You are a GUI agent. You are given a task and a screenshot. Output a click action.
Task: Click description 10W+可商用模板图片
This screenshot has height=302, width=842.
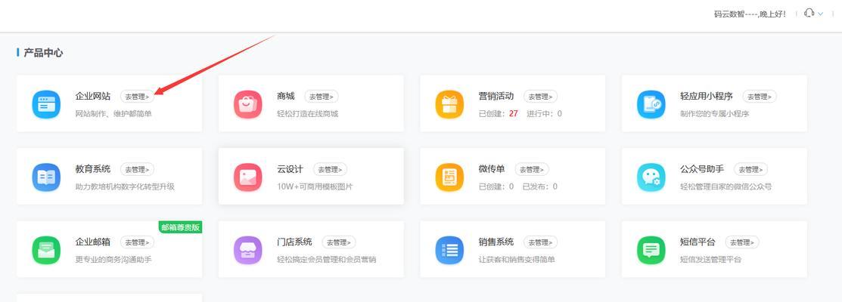click(x=315, y=186)
